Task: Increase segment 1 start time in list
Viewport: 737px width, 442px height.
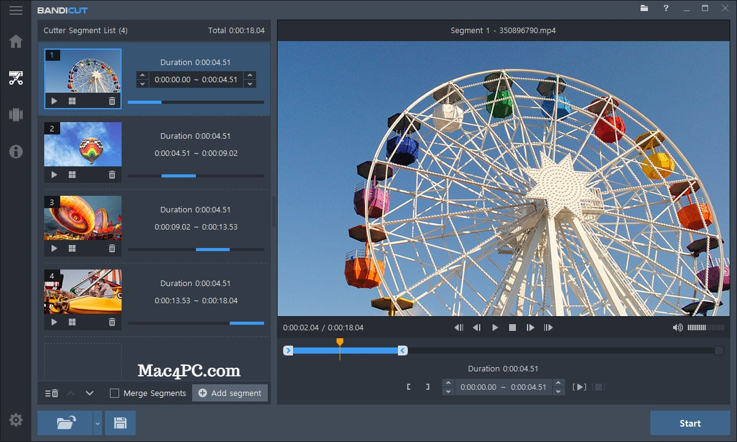Action: tap(142, 76)
